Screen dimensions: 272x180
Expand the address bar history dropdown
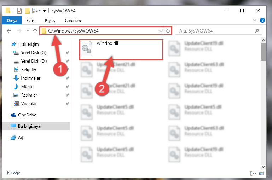pyautogui.click(x=161, y=31)
